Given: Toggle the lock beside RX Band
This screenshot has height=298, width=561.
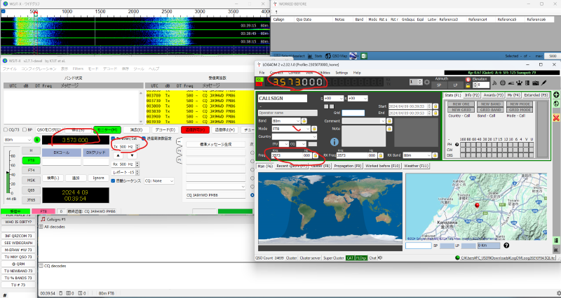Looking at the screenshot, I should [x=435, y=155].
